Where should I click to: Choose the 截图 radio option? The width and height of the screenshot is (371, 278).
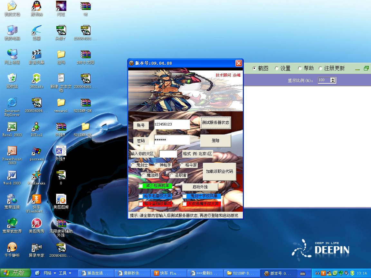254,68
